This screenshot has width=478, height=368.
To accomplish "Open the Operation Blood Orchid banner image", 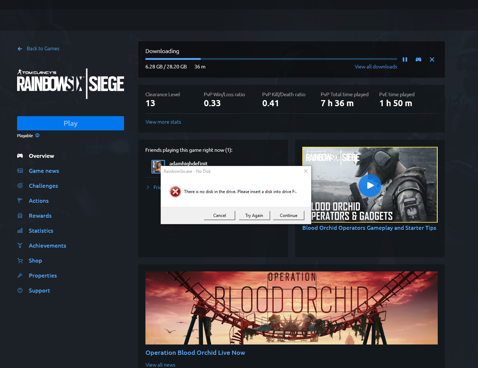I will (292, 308).
